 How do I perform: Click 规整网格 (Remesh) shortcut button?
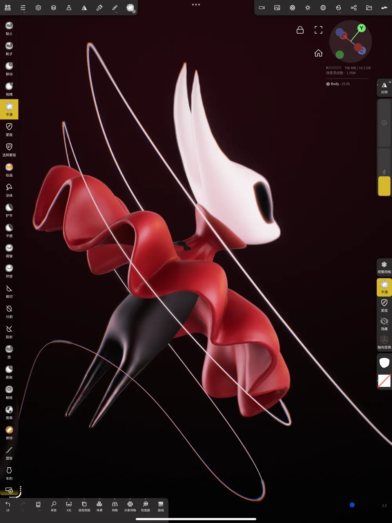point(384,267)
